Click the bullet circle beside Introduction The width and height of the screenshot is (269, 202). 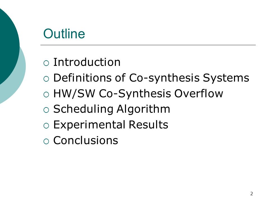[x=46, y=63]
